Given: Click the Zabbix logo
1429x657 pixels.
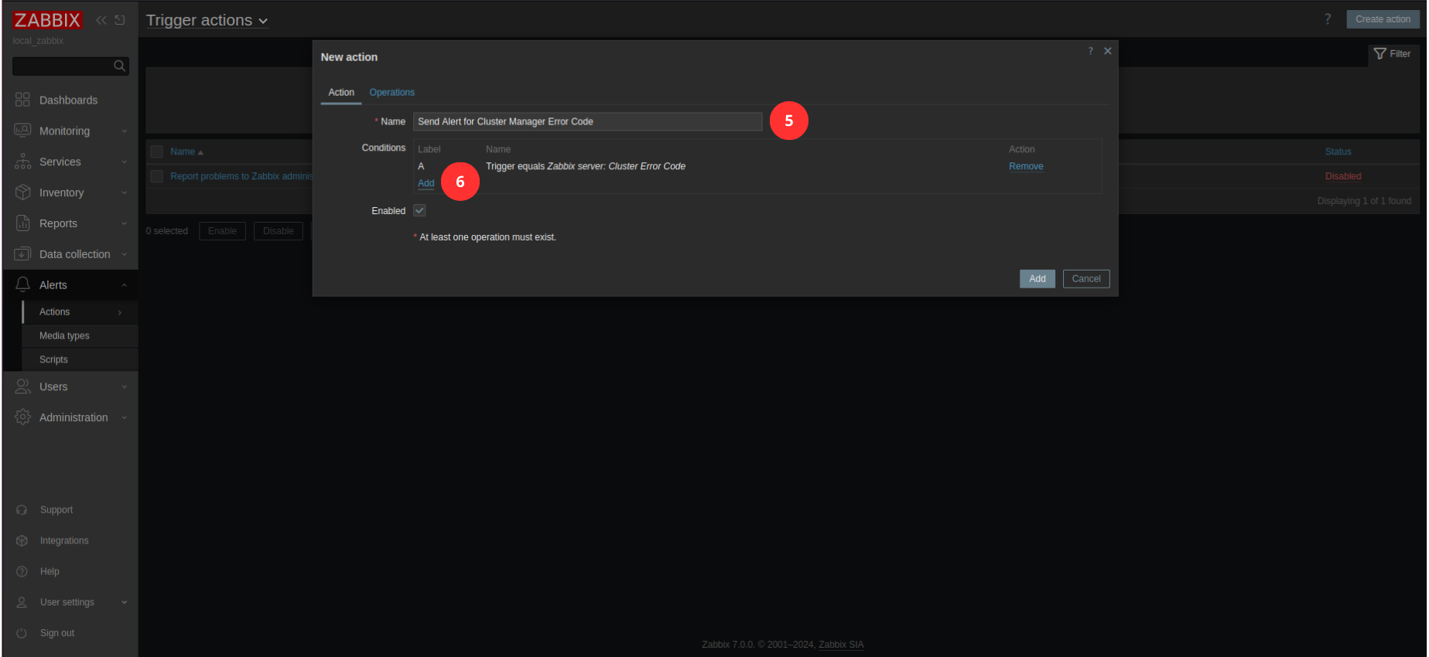Looking at the screenshot, I should pos(47,20).
